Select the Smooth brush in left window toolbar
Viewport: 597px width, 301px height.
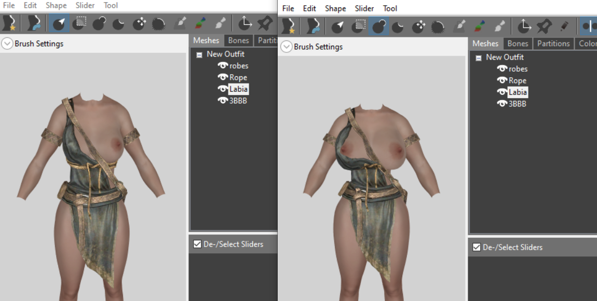click(x=158, y=23)
